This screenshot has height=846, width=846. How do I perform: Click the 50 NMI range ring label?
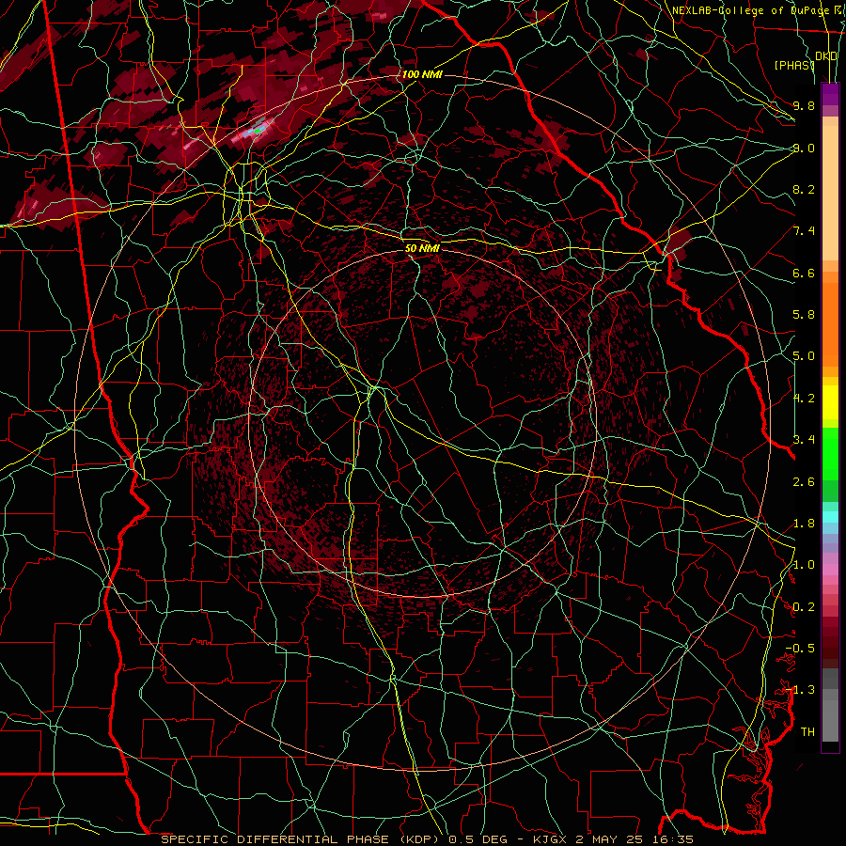point(422,249)
